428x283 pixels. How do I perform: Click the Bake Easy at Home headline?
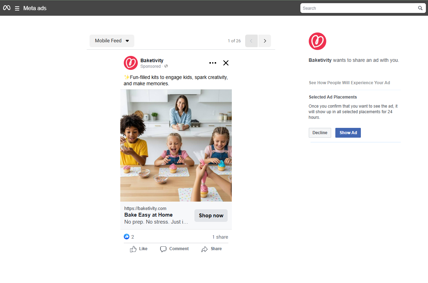coord(148,215)
